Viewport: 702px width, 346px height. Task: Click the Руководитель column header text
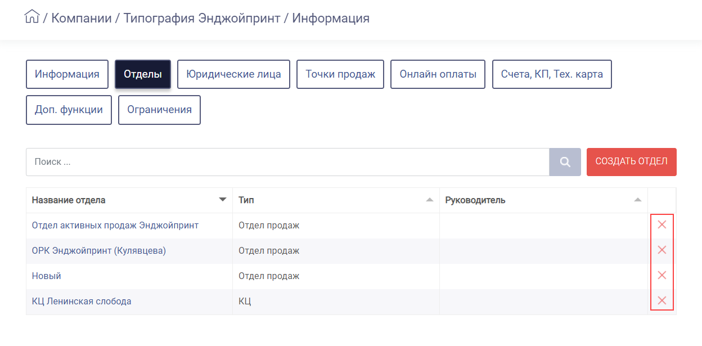[475, 200]
